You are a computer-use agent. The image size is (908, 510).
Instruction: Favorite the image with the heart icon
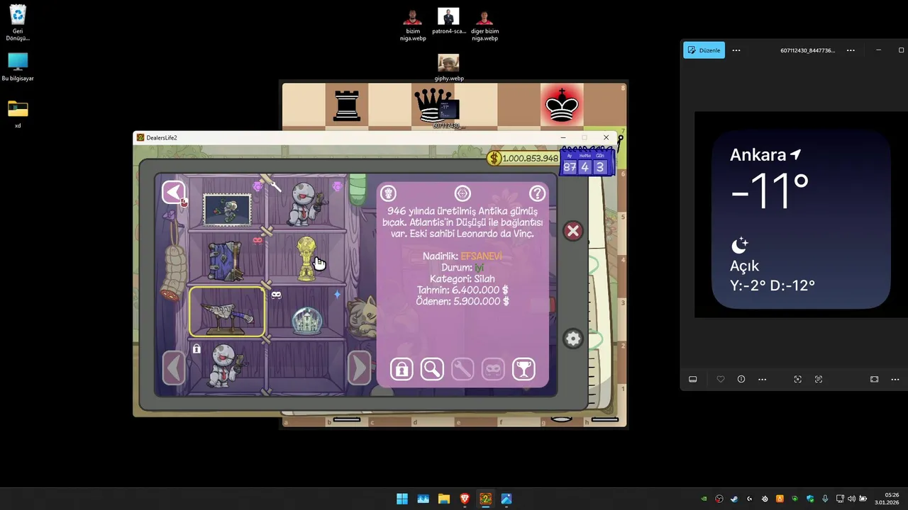(721, 379)
